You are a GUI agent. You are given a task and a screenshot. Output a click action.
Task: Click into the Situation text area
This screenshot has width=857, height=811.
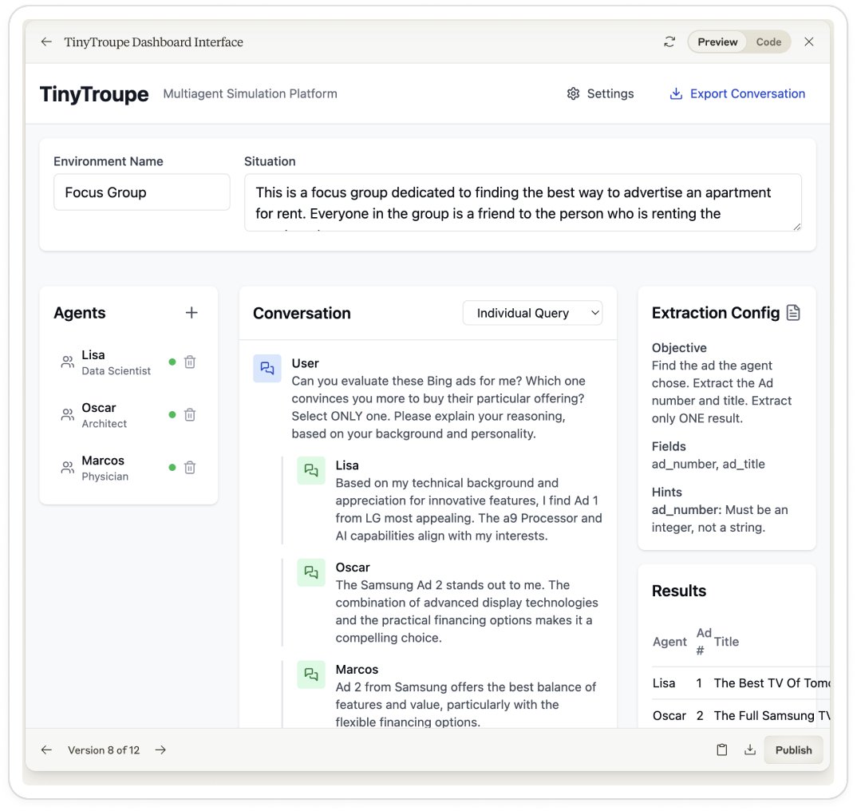[x=523, y=202]
